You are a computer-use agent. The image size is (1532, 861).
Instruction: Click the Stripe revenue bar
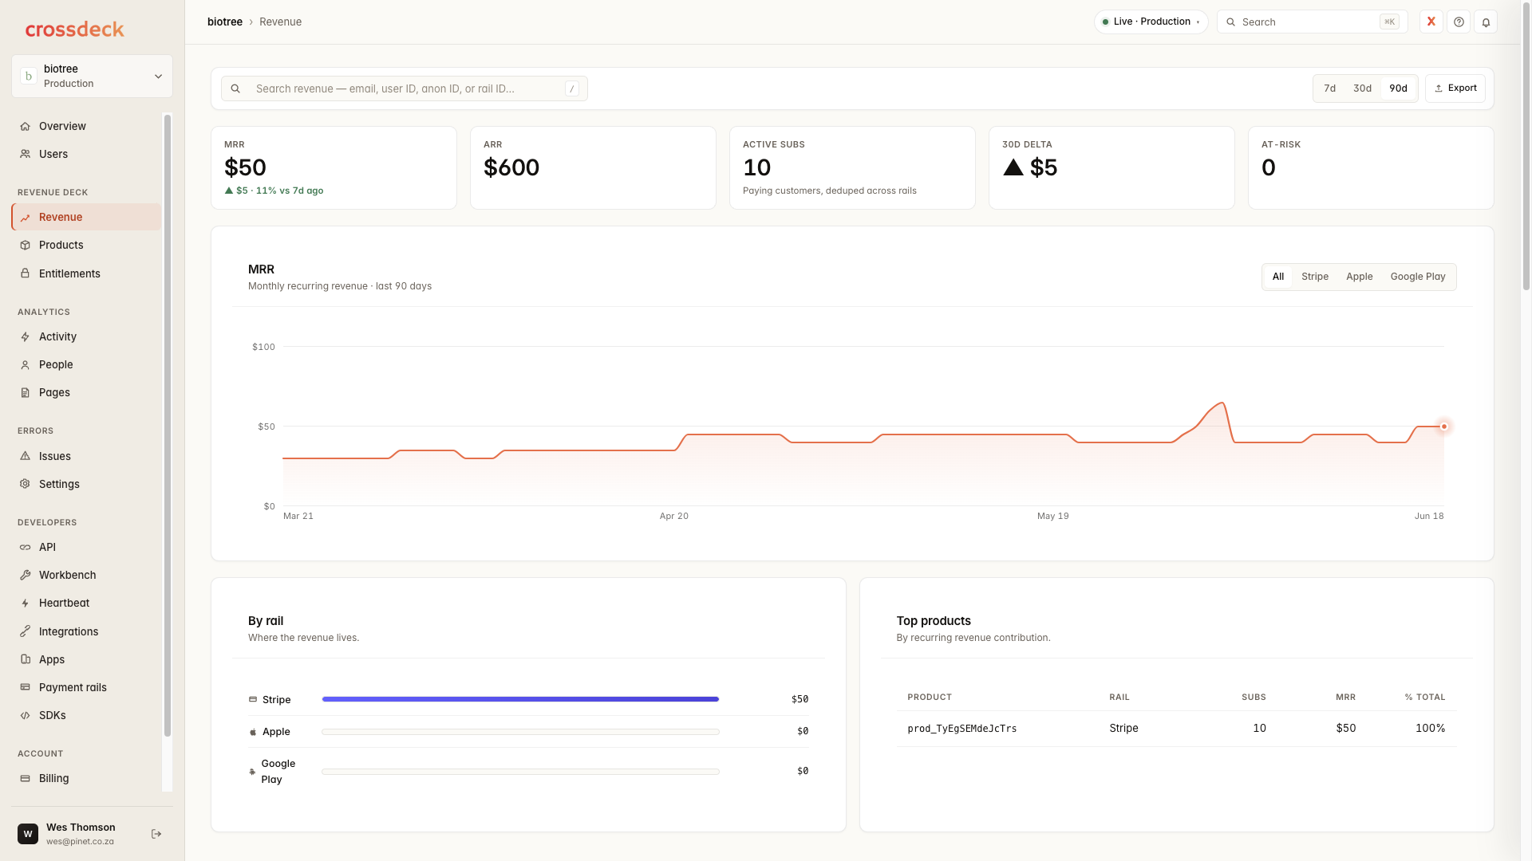coord(520,699)
